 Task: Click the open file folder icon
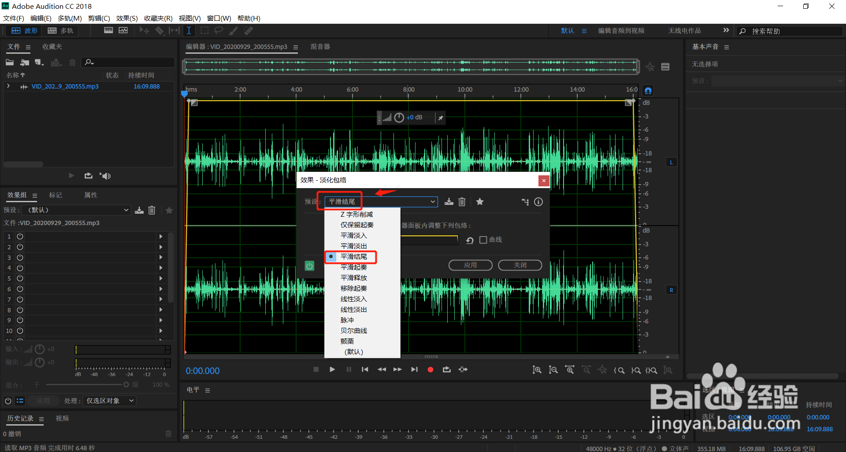pyautogui.click(x=10, y=63)
